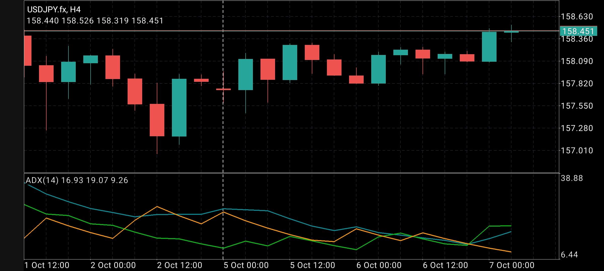Select the 158.630 price axis label

tap(577, 17)
